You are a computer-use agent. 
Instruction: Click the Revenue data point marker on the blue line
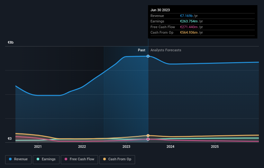click(148, 56)
